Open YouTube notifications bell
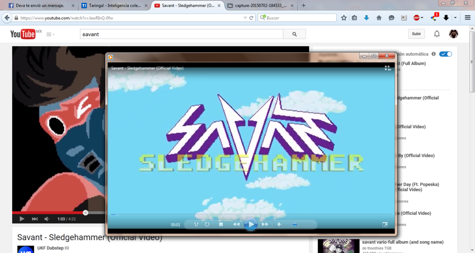 click(437, 34)
